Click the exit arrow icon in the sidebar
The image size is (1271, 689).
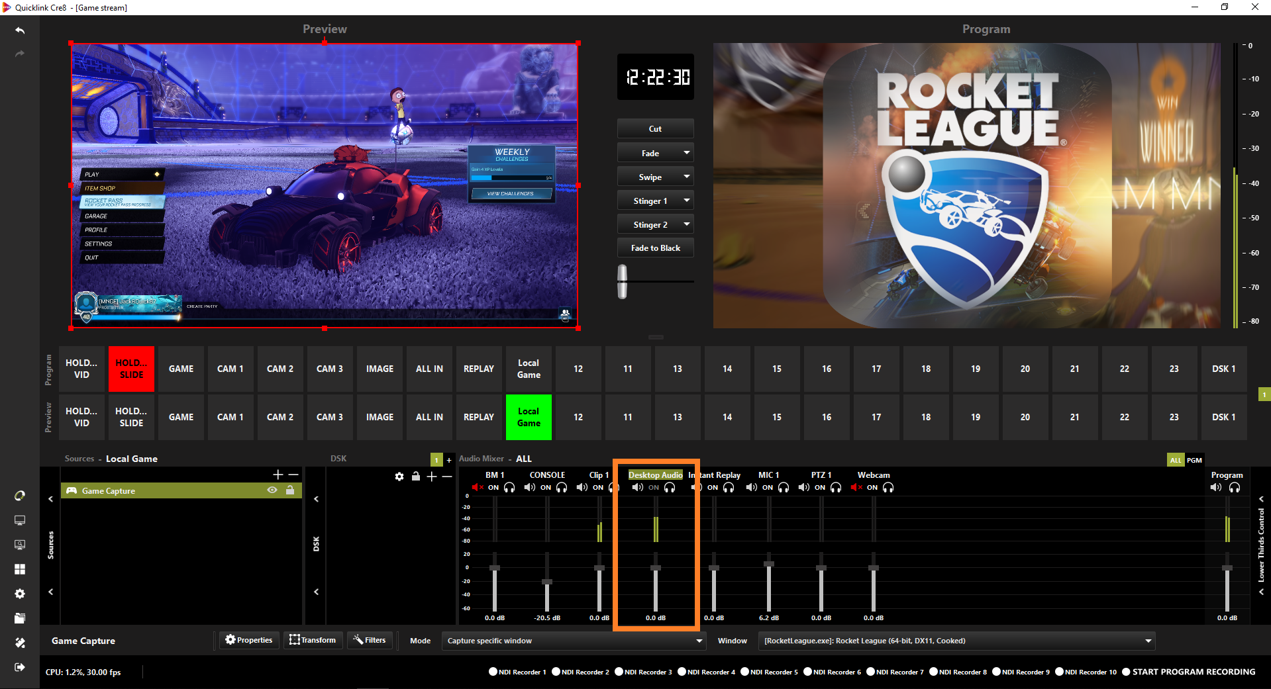click(x=20, y=667)
